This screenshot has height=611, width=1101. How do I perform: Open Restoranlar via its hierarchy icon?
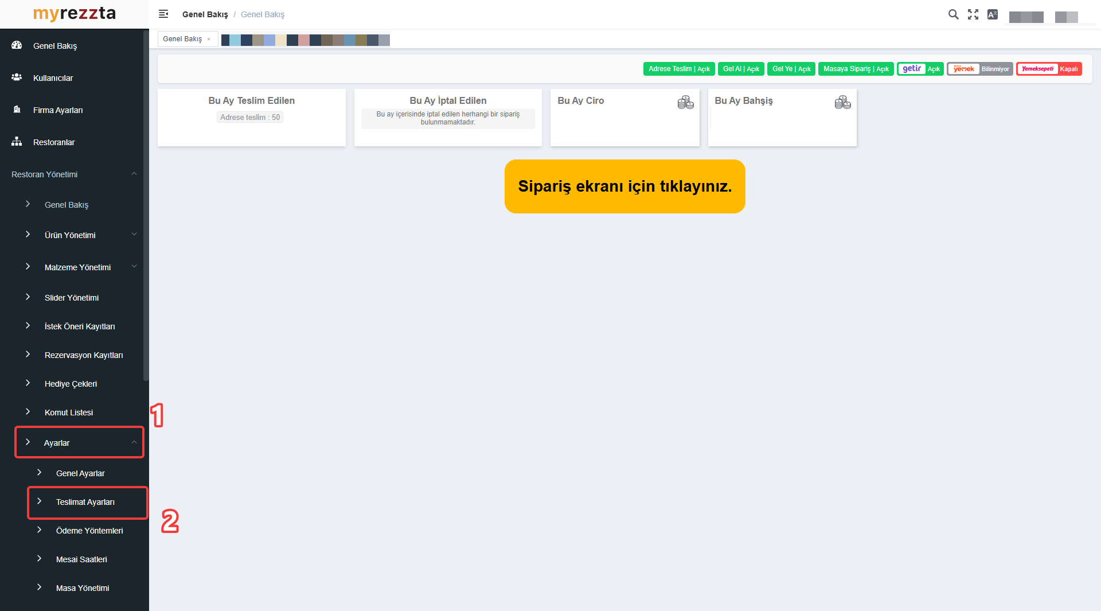(x=17, y=142)
